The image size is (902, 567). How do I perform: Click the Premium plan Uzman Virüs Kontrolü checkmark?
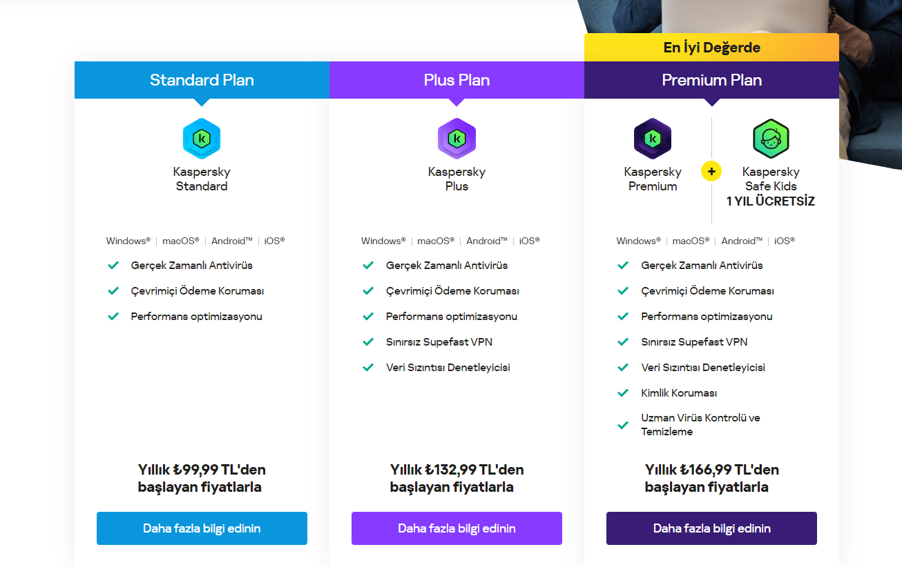click(623, 425)
